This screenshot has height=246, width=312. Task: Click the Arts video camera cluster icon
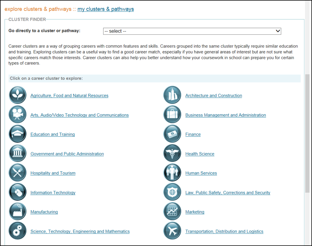point(18,114)
